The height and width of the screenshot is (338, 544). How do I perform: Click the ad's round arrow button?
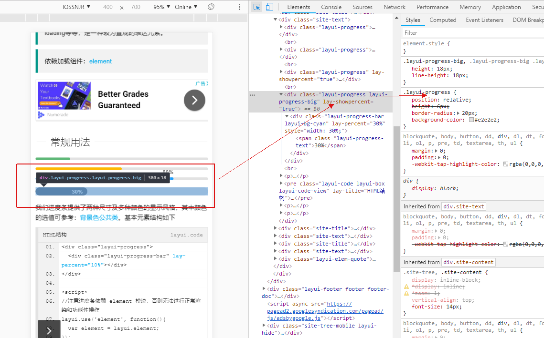pyautogui.click(x=194, y=101)
